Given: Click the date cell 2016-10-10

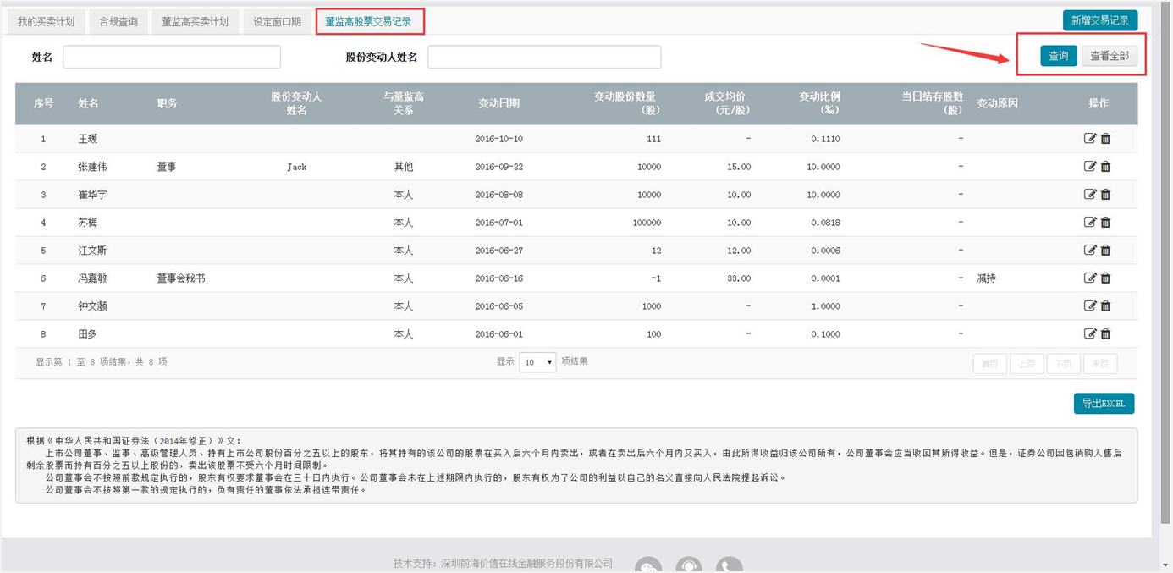Looking at the screenshot, I should [499, 139].
